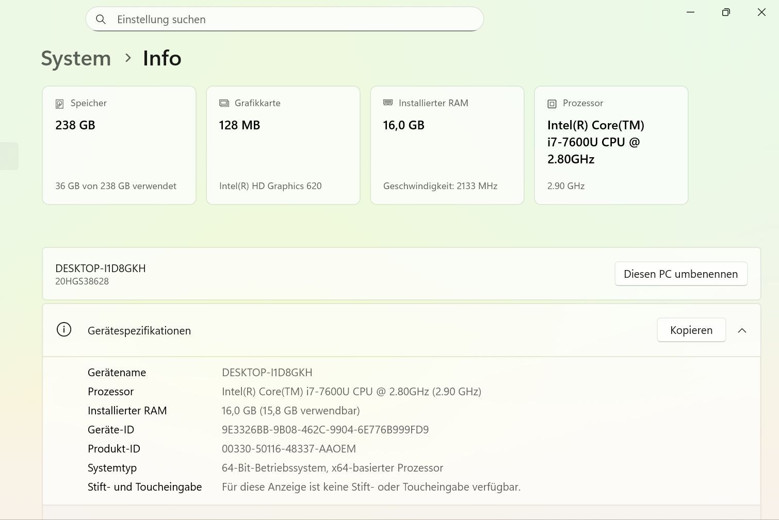The width and height of the screenshot is (779, 520).
Task: Select the Intel(R) HD Graphics 620 text
Action: 270,186
